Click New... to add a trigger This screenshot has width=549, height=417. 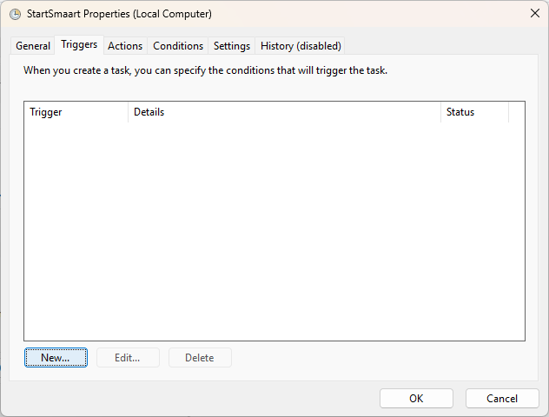(x=56, y=357)
